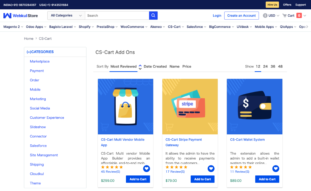Click the blue search magnifier button
311x191 pixels.
[153, 16]
